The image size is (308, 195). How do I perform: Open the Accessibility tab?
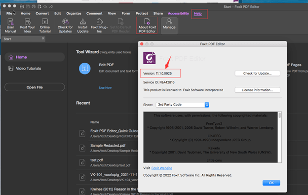pos(178,13)
